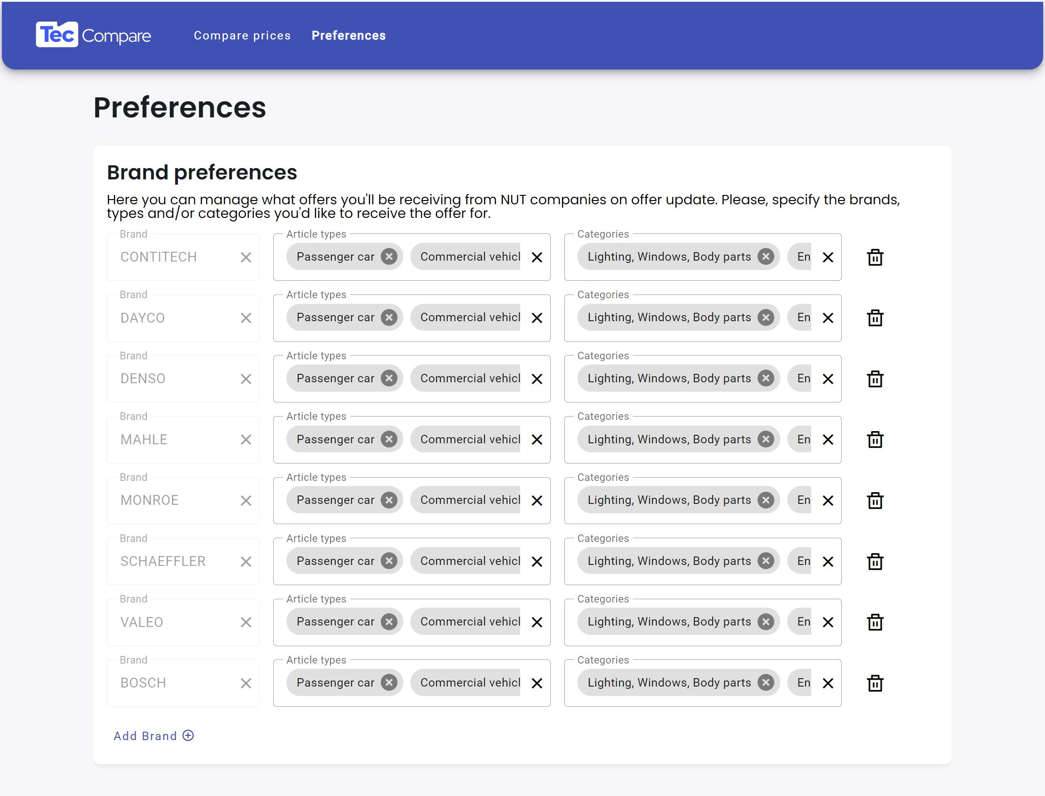Click trash icon for BOSCH row
The width and height of the screenshot is (1045, 796).
[x=875, y=683]
